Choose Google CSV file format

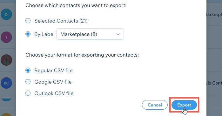click(28, 82)
